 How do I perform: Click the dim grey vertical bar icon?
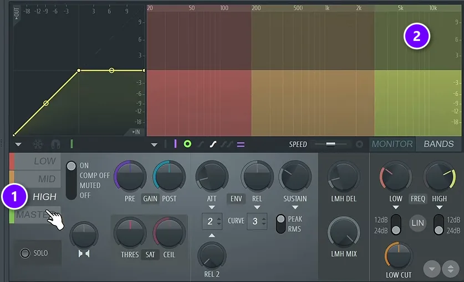point(165,144)
